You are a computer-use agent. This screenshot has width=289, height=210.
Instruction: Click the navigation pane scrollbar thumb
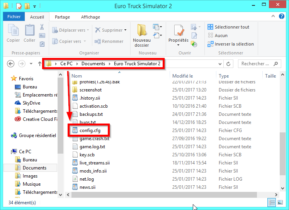[60, 116]
